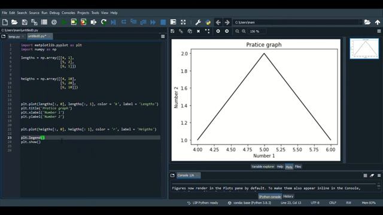Open the Plots pane options menu
Screen dimensions: 383x215
(379, 31)
